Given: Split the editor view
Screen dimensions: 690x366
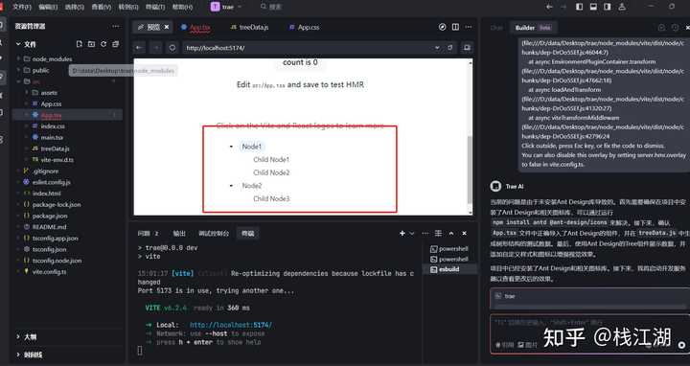Looking at the screenshot, I should 455,27.
